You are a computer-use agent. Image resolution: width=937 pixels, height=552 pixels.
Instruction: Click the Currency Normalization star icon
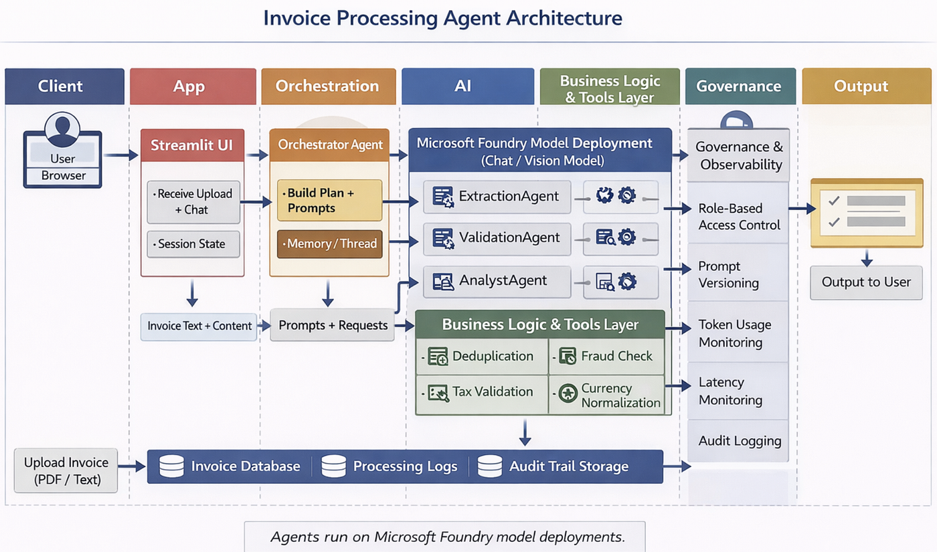[568, 393]
